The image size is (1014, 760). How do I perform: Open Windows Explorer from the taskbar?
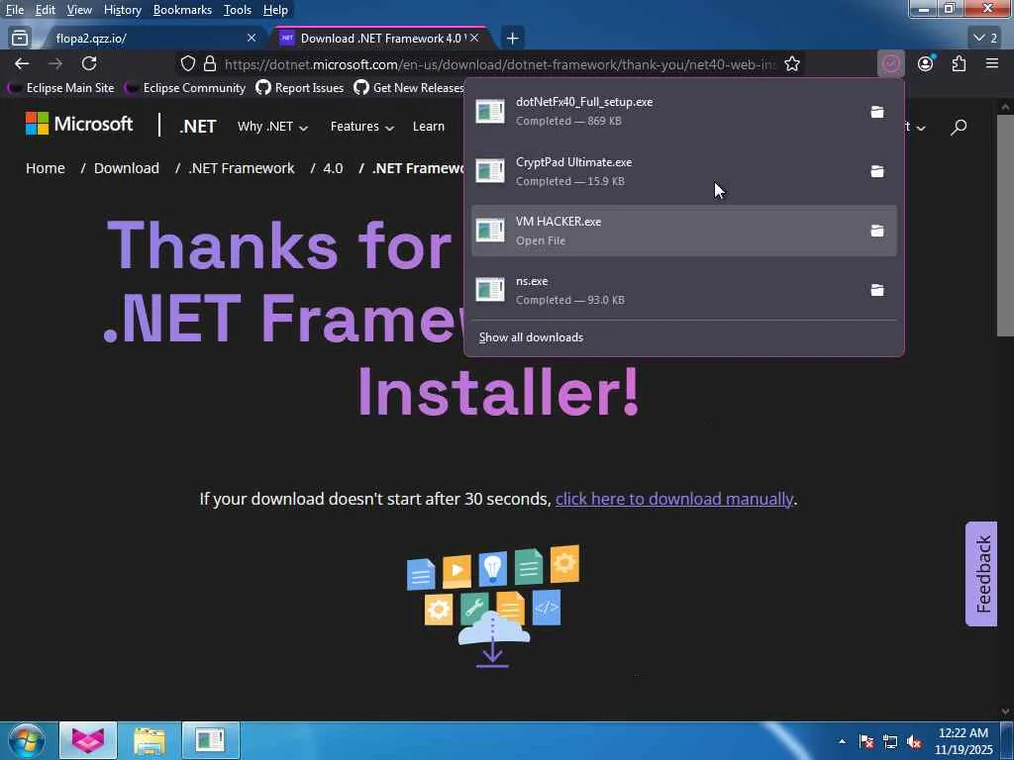150,740
